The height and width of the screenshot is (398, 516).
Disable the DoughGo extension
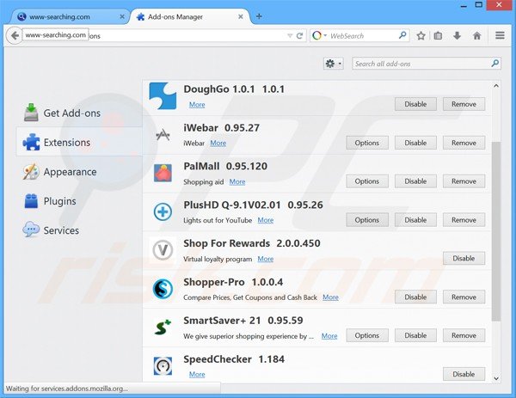[x=415, y=104]
